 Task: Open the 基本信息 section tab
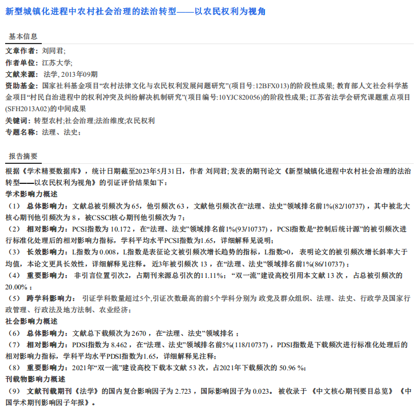tap(23, 37)
